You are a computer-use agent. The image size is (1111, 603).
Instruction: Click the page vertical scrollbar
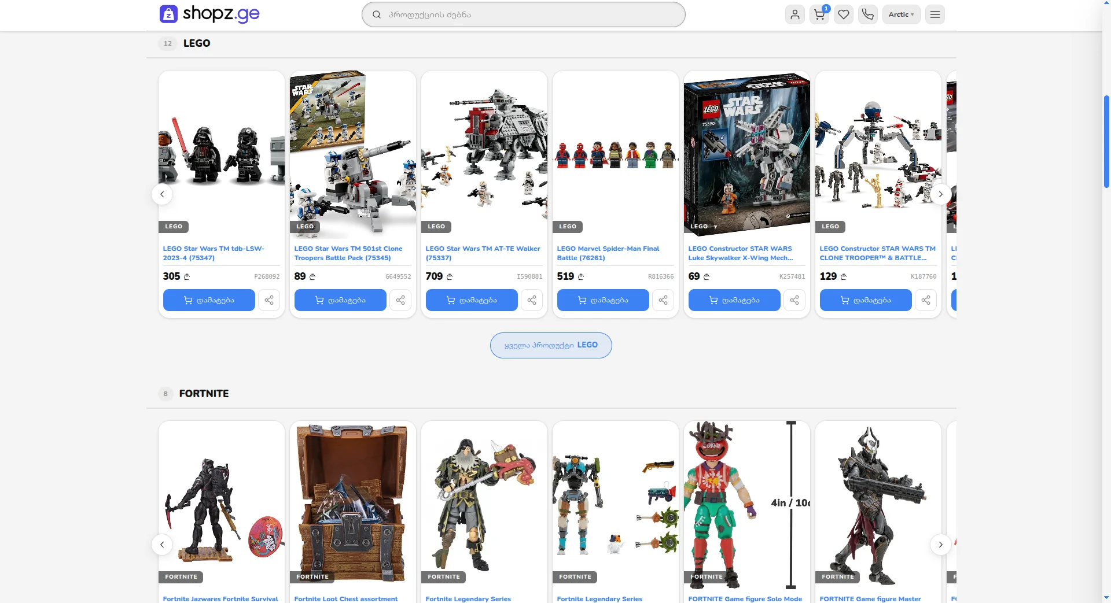(x=1106, y=142)
